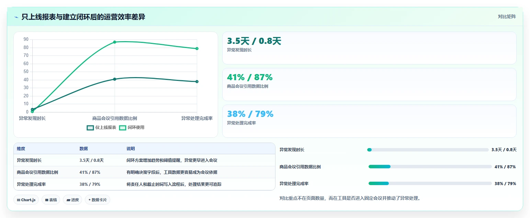This screenshot has height=218, width=530.
Task: Select the 商品会议引用数据比例 table row label
Action: [x=37, y=172]
